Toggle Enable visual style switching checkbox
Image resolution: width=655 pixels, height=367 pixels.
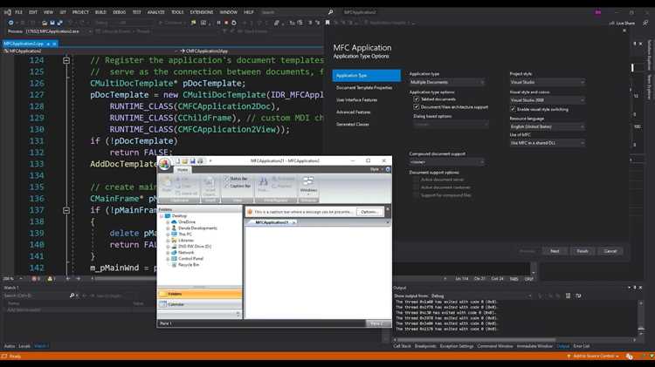point(513,109)
